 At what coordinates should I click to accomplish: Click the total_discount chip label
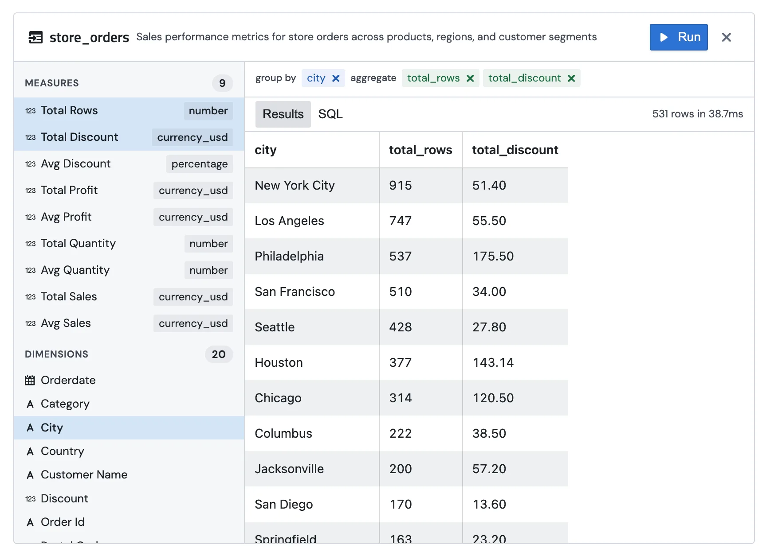[x=524, y=78]
